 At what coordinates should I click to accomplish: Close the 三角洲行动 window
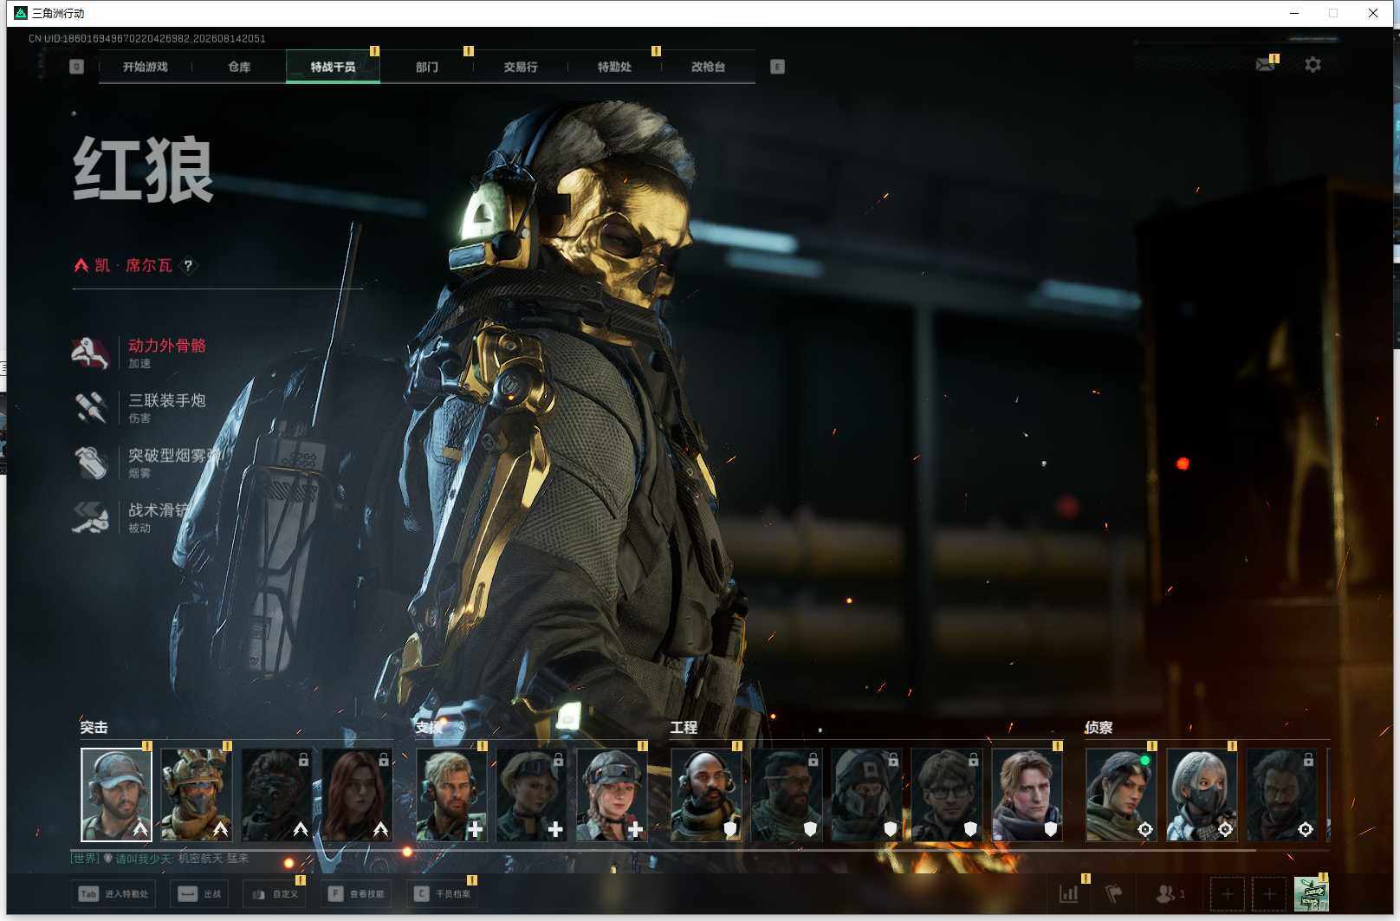[1373, 13]
